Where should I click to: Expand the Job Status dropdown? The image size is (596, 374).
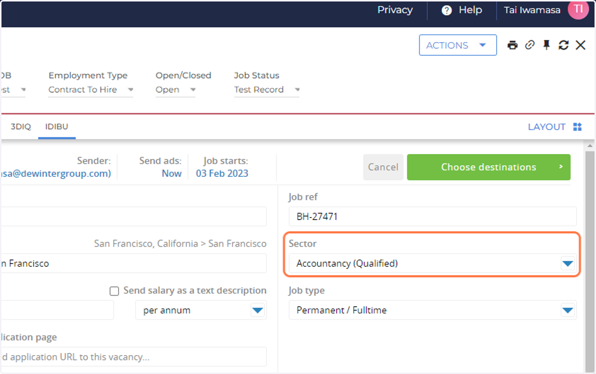267,90
